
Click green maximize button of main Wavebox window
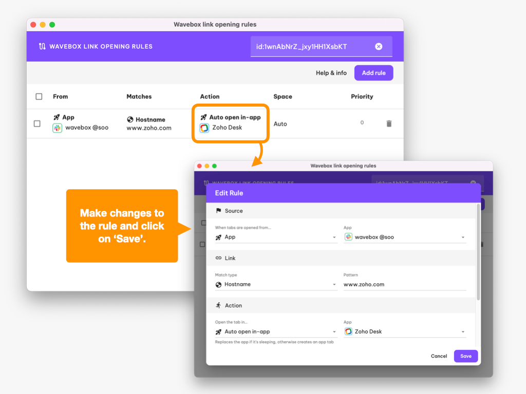52,25
